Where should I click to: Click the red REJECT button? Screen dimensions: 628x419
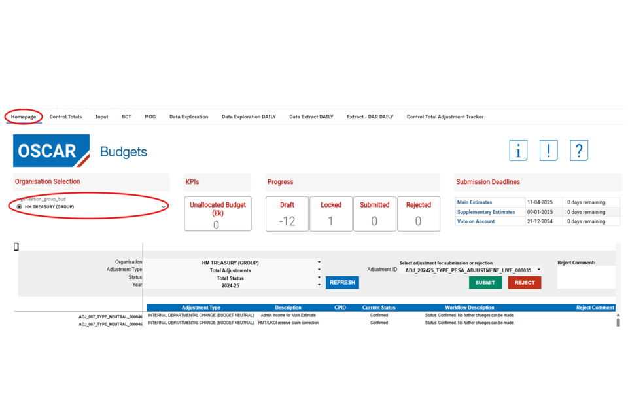coord(525,283)
